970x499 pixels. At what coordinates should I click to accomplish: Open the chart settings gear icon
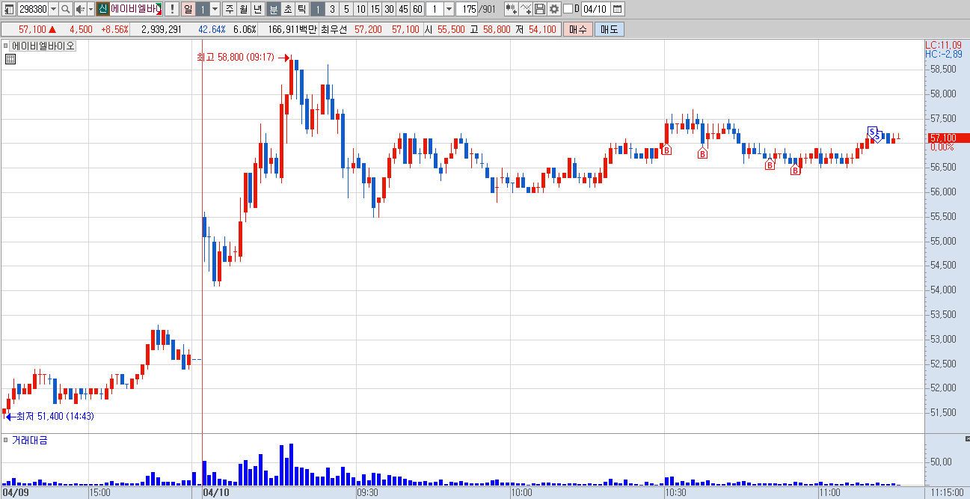click(554, 9)
